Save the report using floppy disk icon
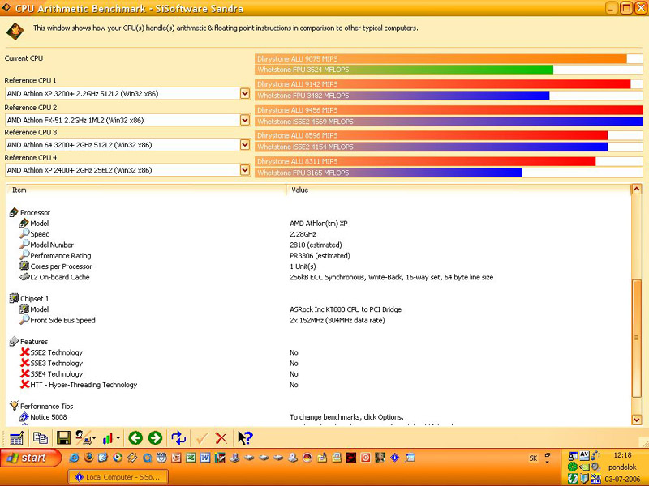The image size is (649, 486). (63, 437)
